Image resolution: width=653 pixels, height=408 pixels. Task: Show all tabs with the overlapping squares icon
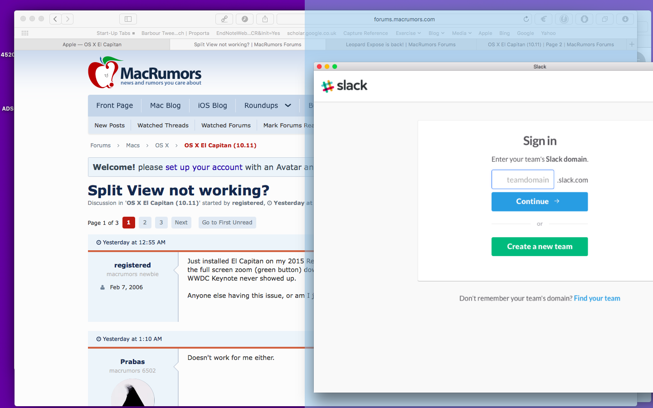coord(604,19)
